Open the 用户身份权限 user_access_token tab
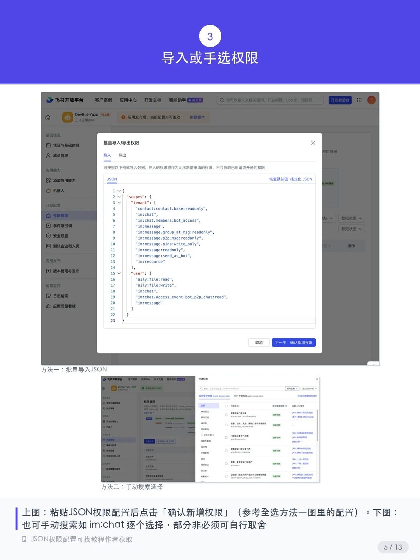The height and width of the screenshot is (560, 420). pyautogui.click(x=249, y=396)
